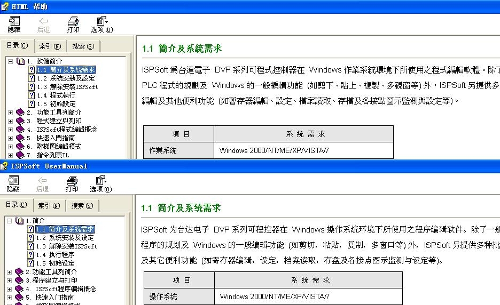This screenshot has width=500, height=305.
Task: Click 打印 print icon in ISPSoft UserManual window
Action: (72, 181)
